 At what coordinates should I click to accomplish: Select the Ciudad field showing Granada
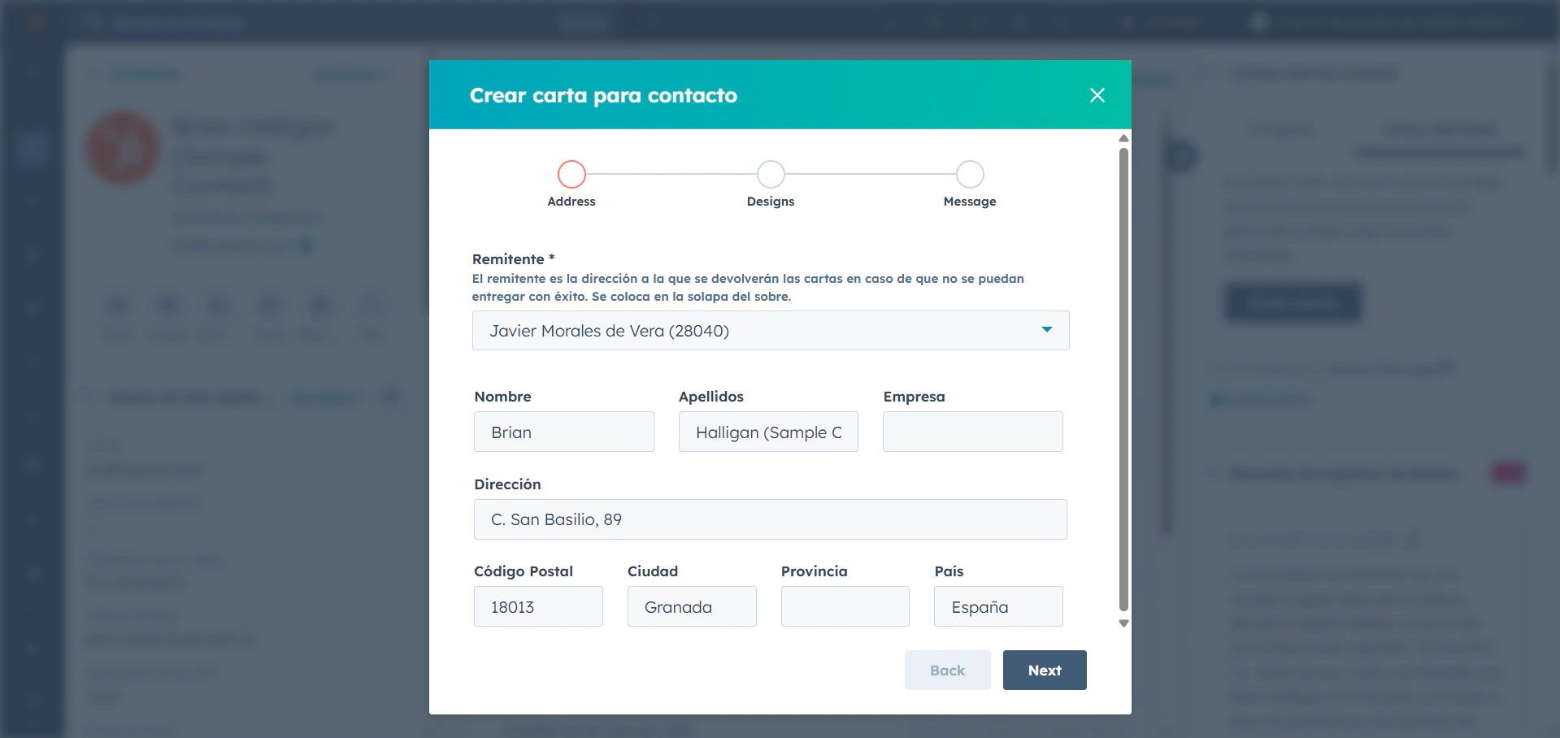pos(692,606)
